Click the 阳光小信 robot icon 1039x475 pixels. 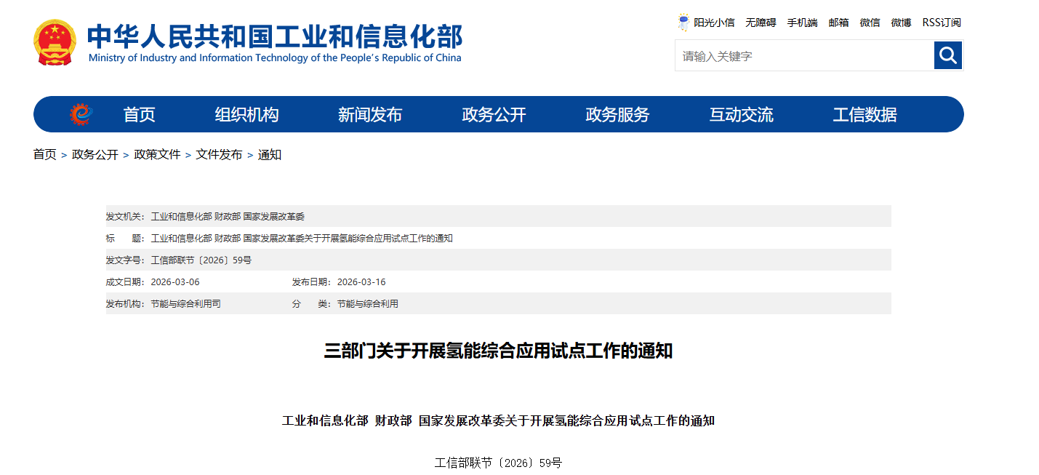pyautogui.click(x=683, y=23)
